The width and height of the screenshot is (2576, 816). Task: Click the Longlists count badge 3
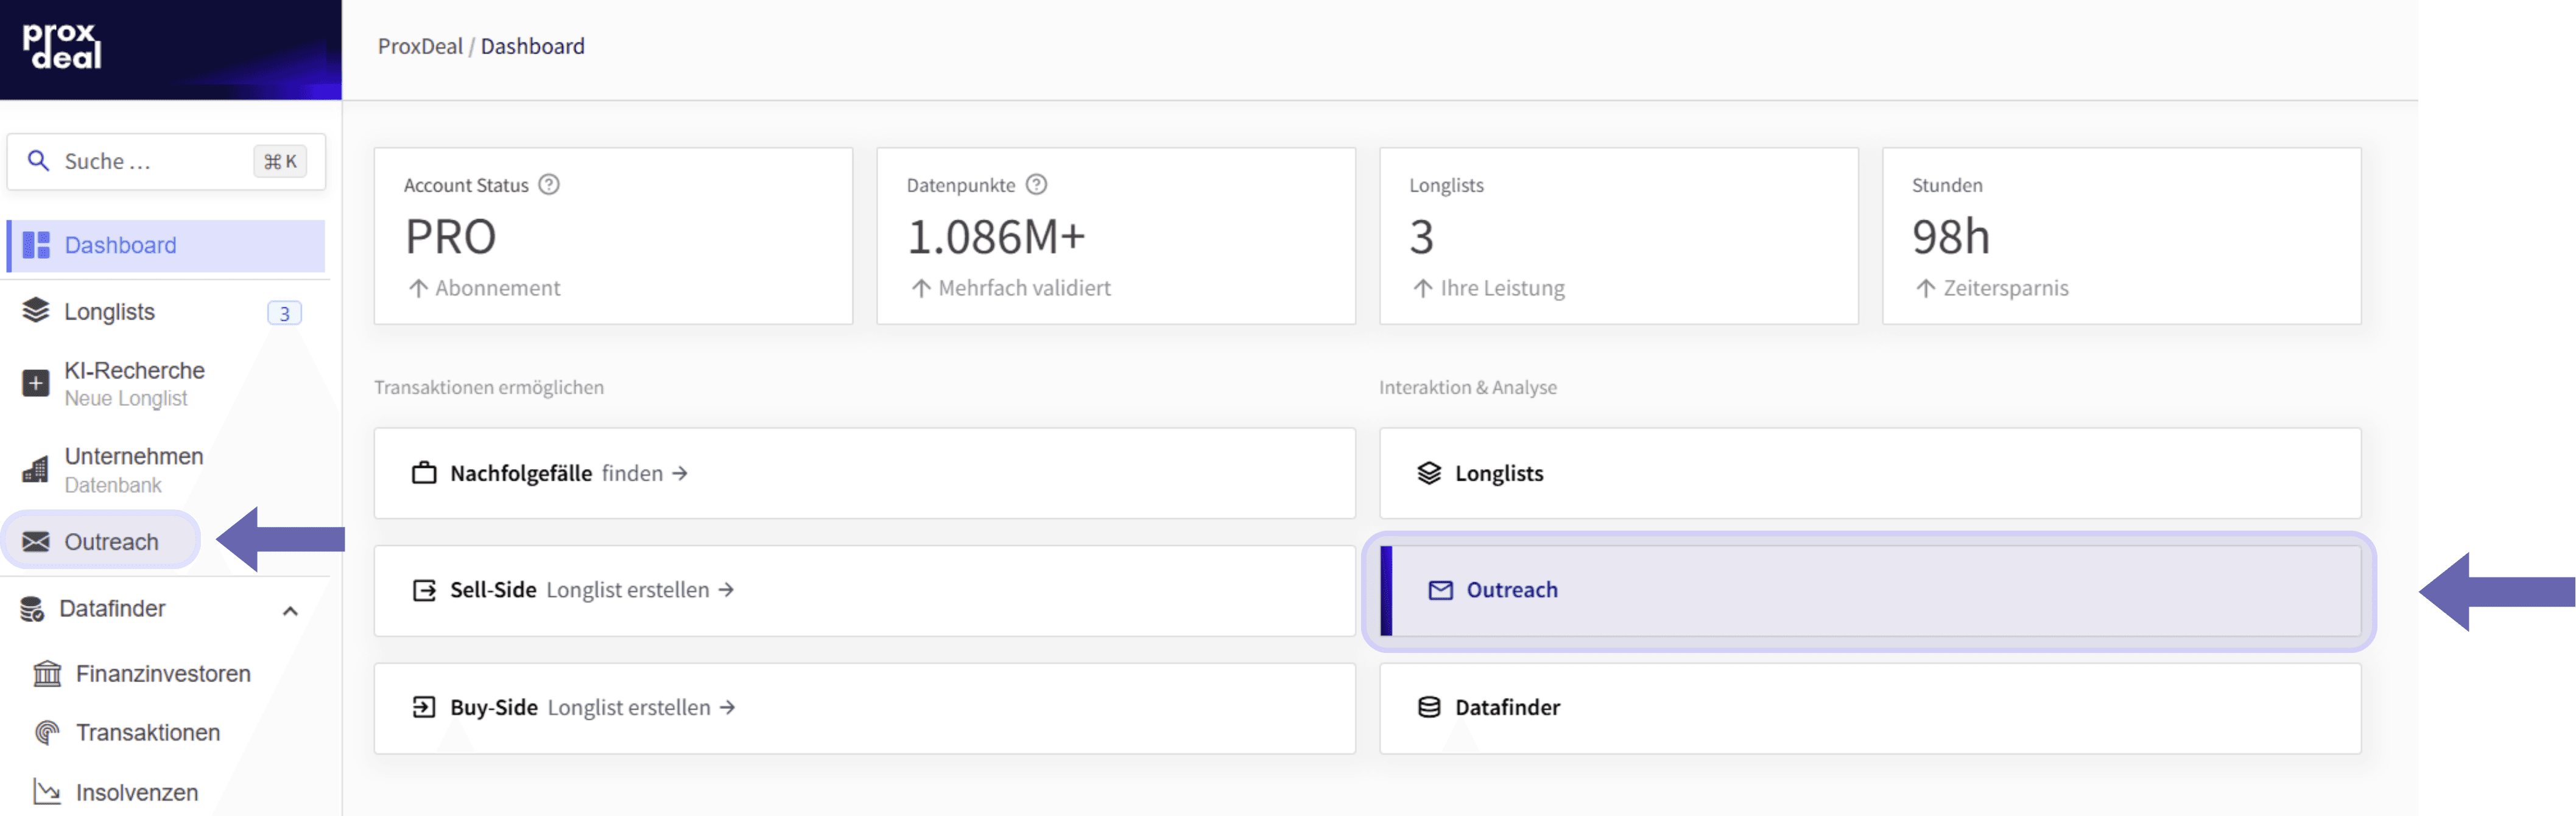(284, 313)
